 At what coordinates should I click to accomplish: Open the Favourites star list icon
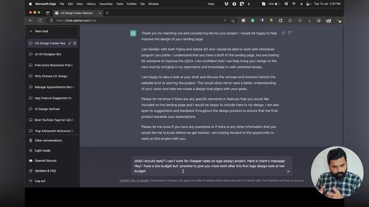tap(300, 21)
